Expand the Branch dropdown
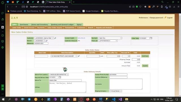This screenshot has height=102, width=181. 40,41
